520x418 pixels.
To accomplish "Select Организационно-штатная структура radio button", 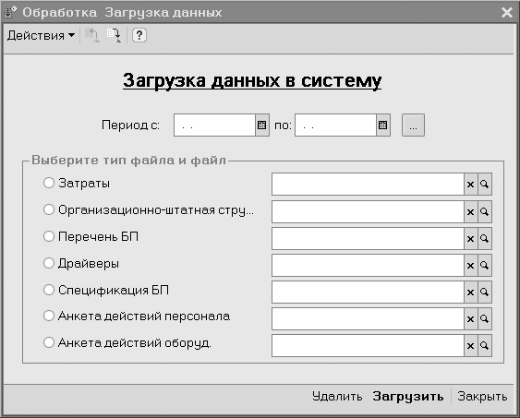I will (49, 209).
